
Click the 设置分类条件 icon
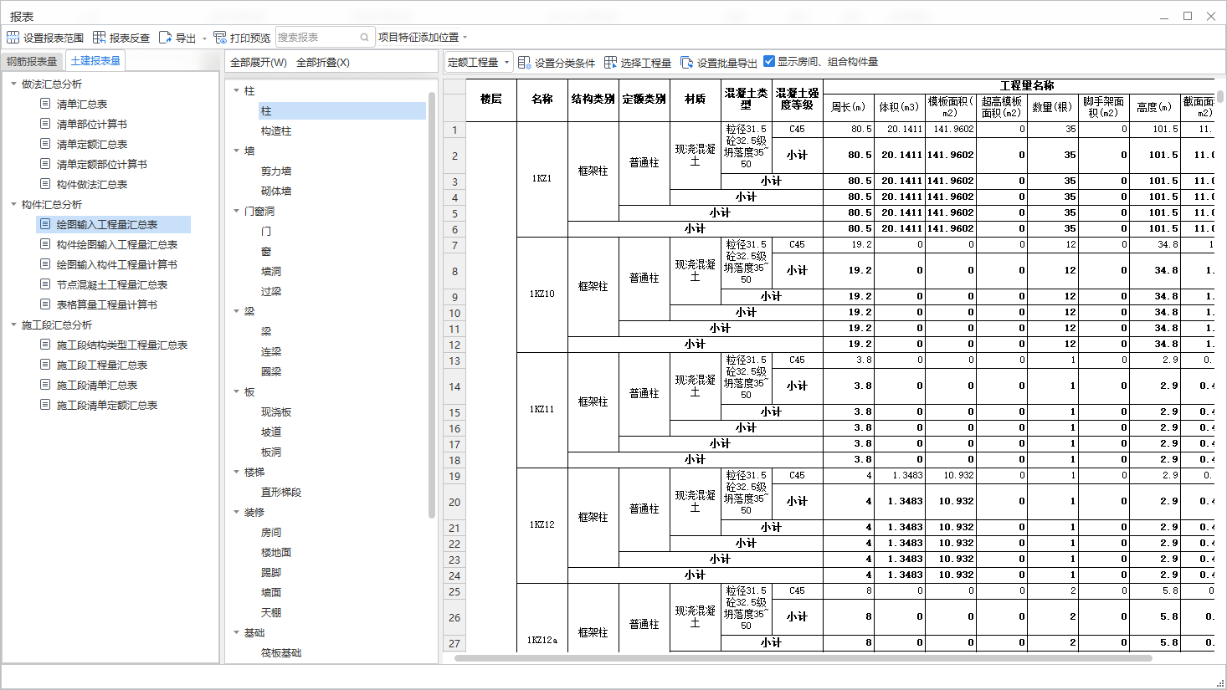(x=524, y=63)
